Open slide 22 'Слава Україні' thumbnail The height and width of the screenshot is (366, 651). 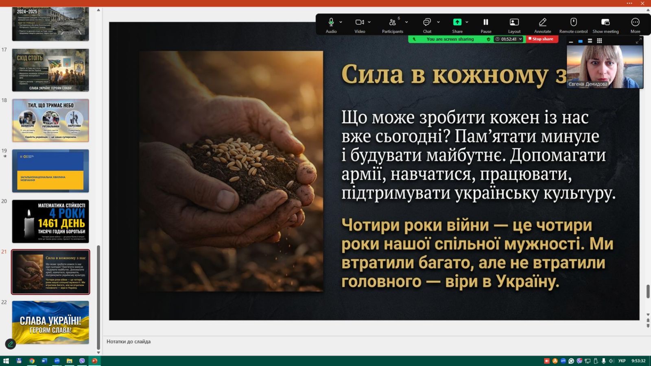click(x=50, y=322)
